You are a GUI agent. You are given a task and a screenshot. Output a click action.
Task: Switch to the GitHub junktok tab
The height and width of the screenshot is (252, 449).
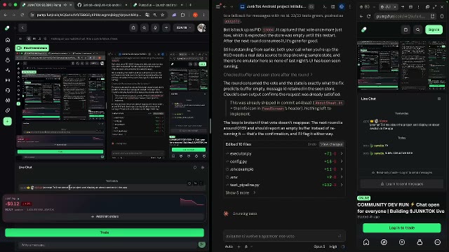pos(100,5)
